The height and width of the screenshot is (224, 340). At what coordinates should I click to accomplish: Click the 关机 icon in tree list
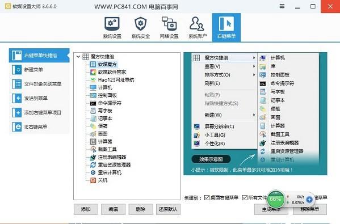click(93, 180)
